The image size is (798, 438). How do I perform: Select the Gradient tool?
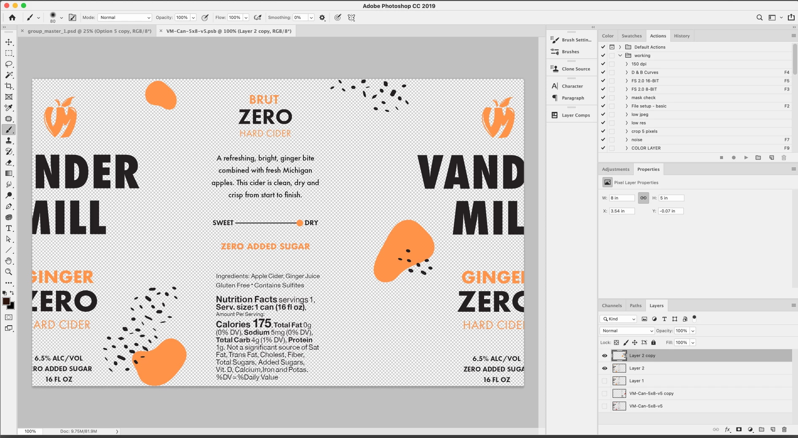point(8,173)
